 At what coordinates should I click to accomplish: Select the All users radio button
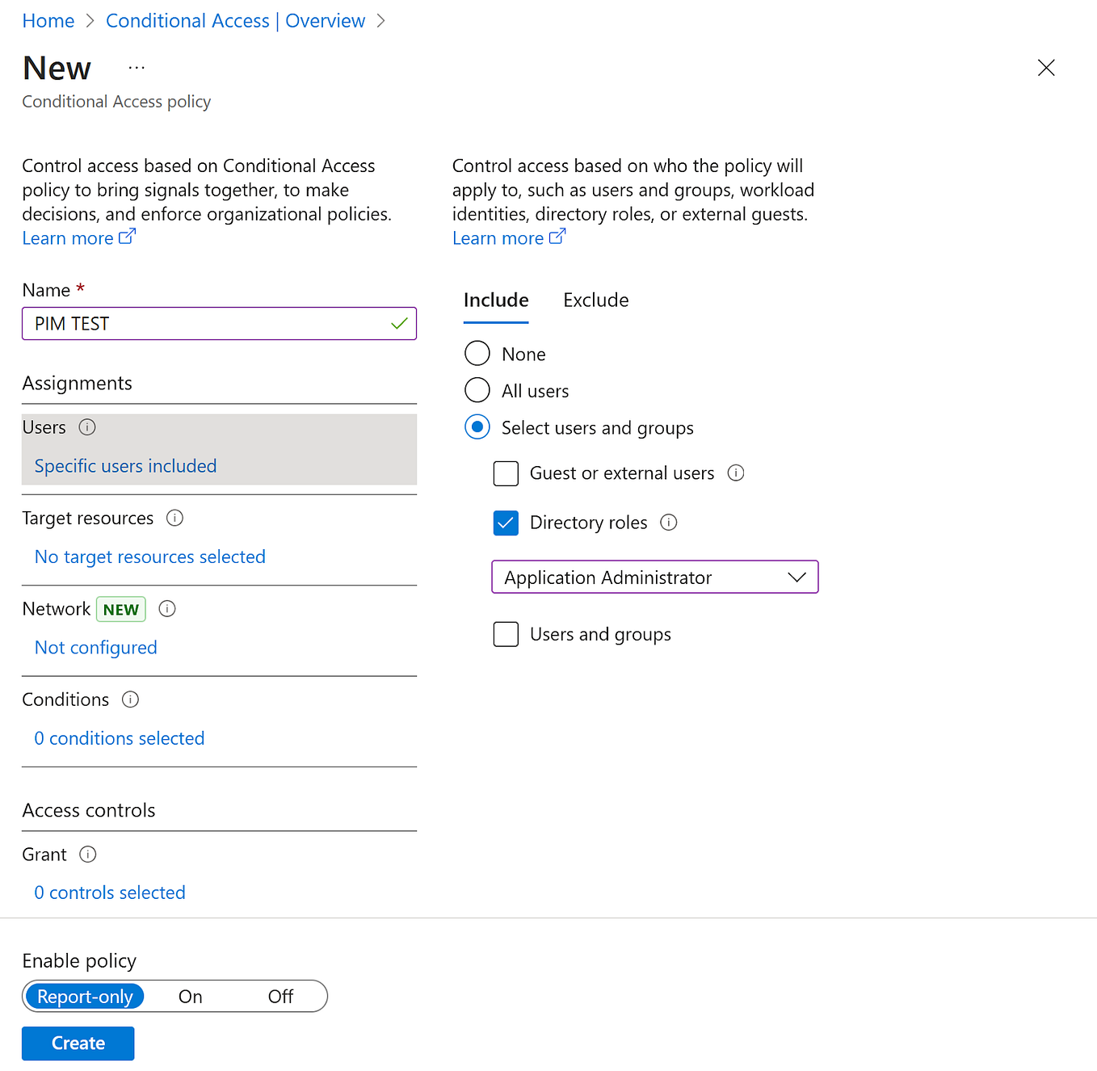477,390
